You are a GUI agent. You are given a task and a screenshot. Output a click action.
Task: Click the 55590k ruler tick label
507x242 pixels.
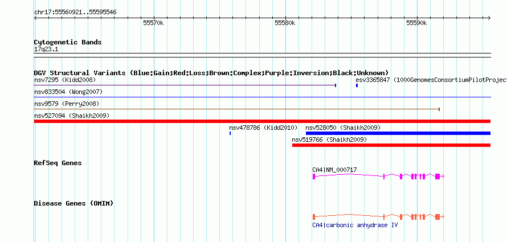416,23
